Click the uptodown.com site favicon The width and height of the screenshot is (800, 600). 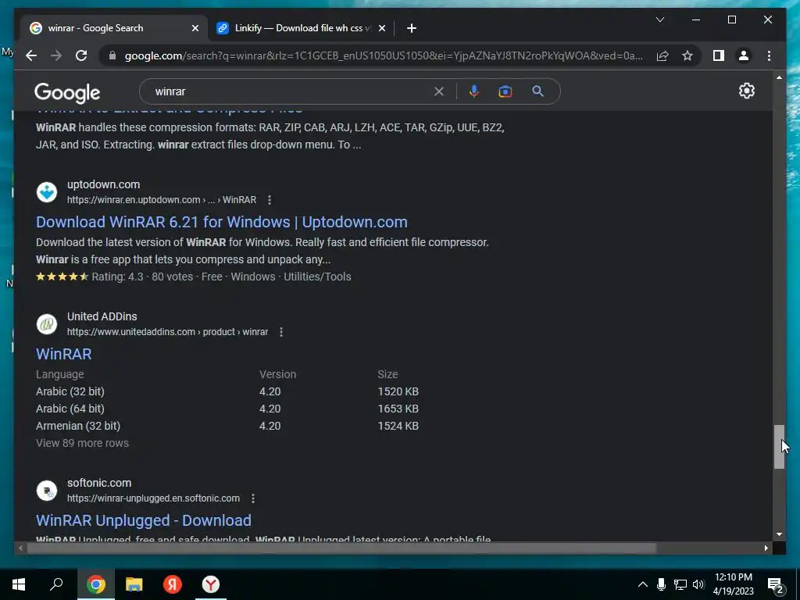[47, 192]
